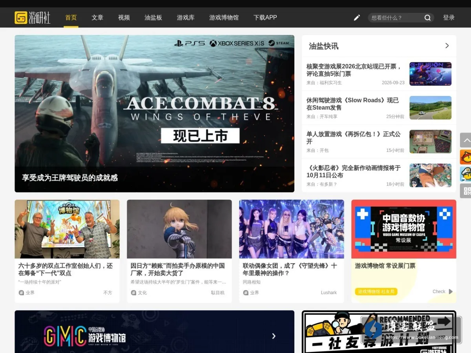Click the 中国音数协游戏博物馆 card image
Image resolution: width=471 pixels, height=353 pixels.
(404, 229)
